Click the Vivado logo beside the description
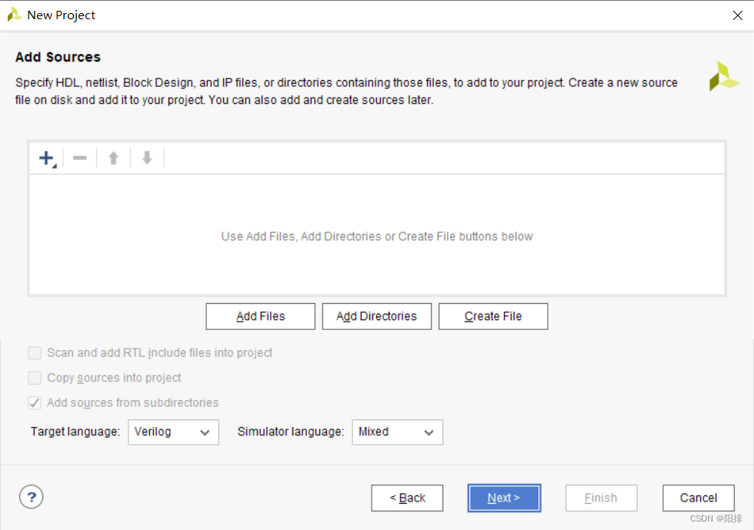The width and height of the screenshot is (754, 530). click(x=724, y=76)
